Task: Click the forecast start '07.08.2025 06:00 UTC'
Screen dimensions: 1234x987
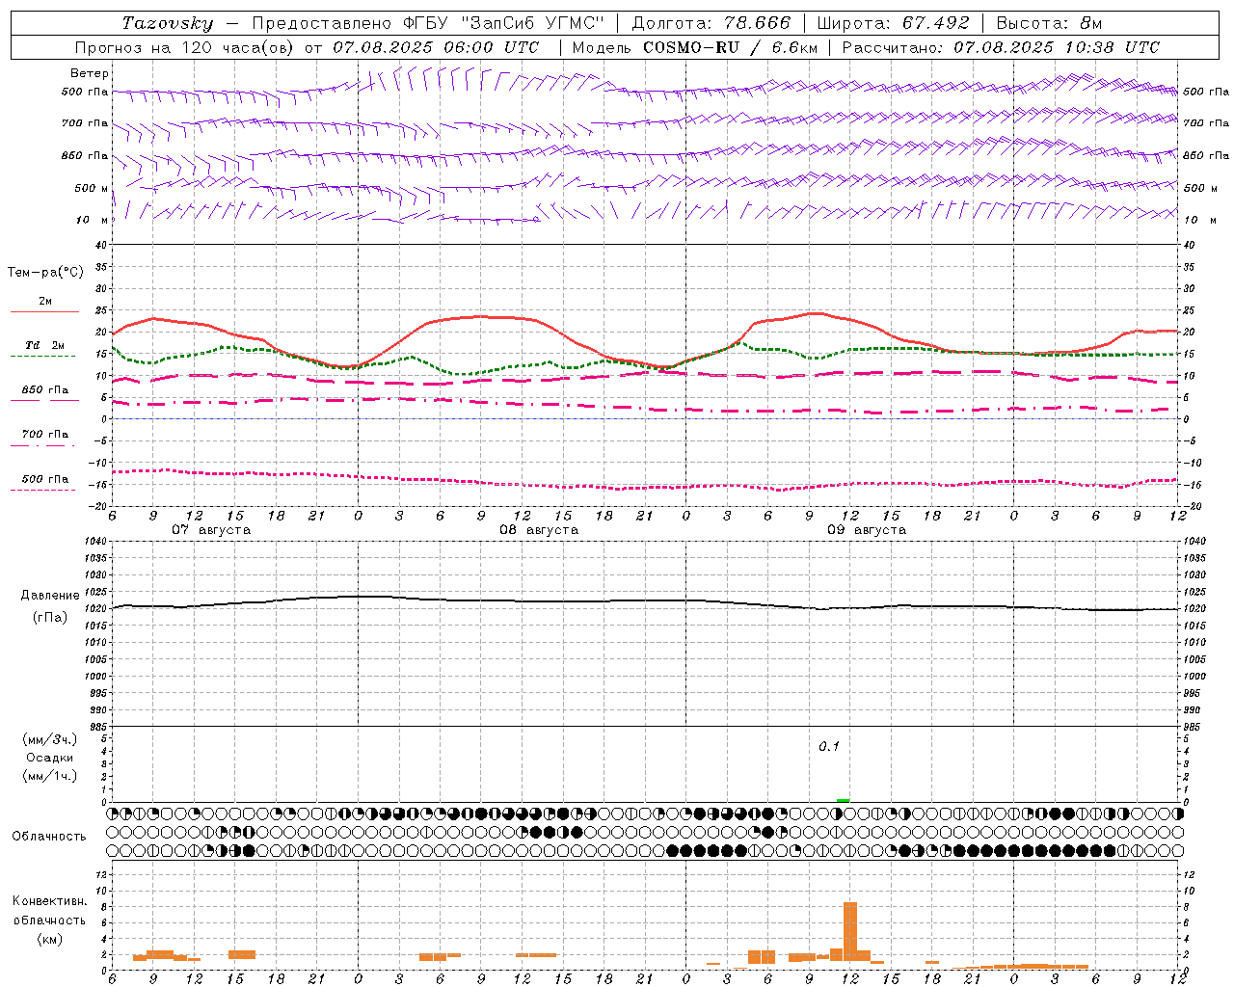Action: point(436,47)
